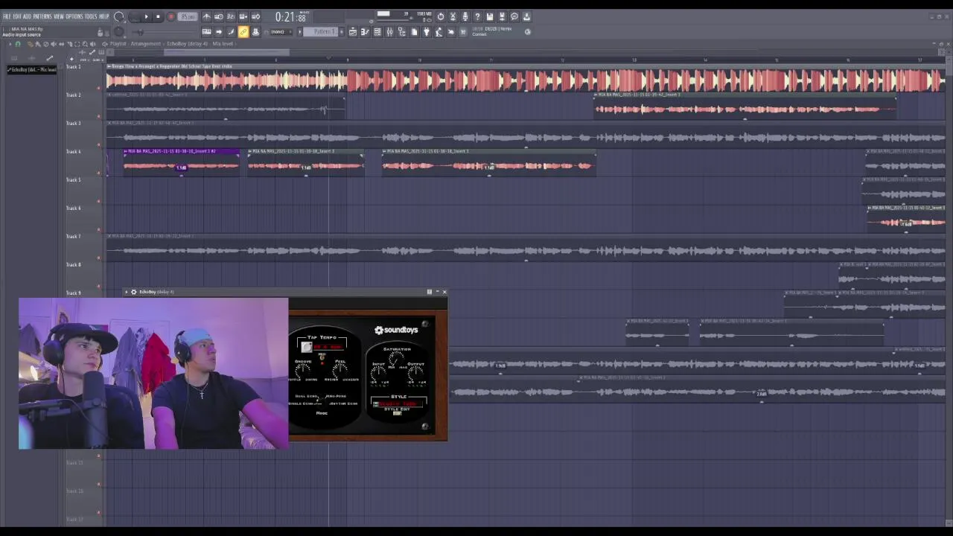Screen dimensions: 953x536
Task: Select the Zoom tool in Playlist
Action: 85,44
